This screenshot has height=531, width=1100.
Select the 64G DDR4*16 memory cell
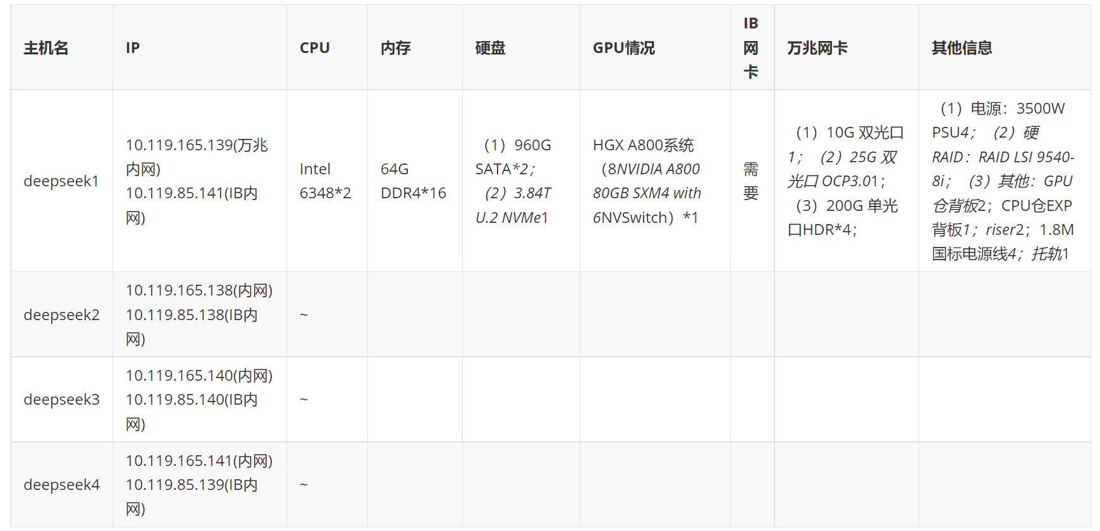point(413,181)
